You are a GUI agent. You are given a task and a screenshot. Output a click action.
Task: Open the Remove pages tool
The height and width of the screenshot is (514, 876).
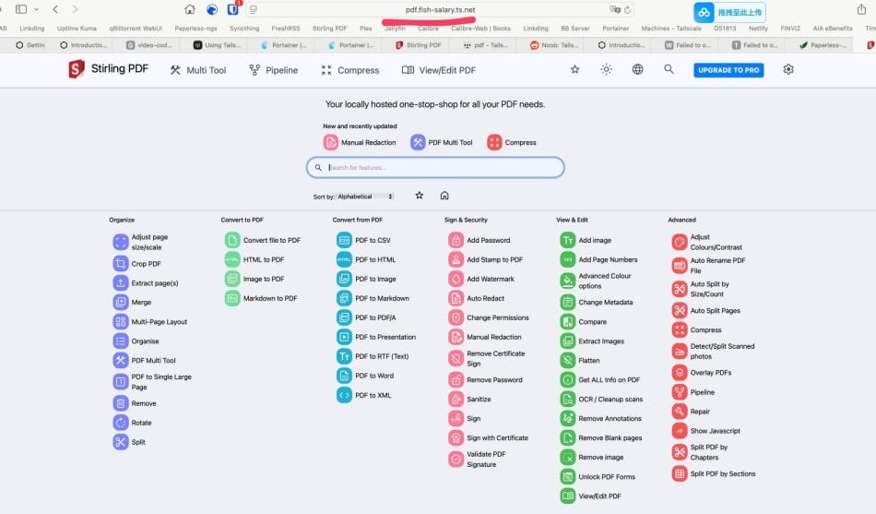[x=135, y=403]
